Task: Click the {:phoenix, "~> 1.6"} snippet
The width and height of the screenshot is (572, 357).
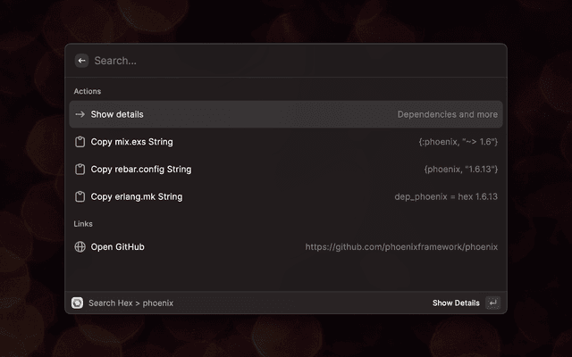Action: pos(458,142)
